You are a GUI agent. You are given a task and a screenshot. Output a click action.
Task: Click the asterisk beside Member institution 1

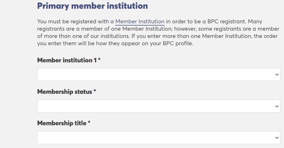pos(99,60)
